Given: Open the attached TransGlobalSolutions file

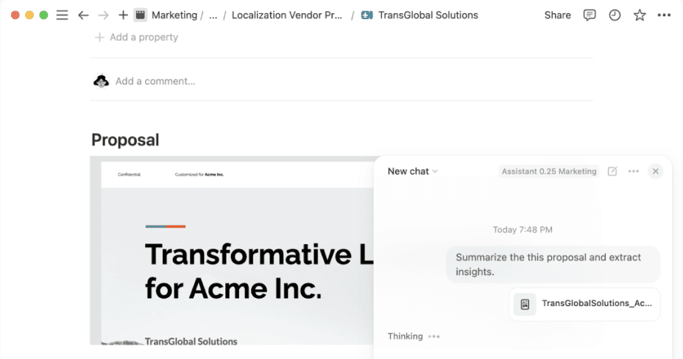Looking at the screenshot, I should click(584, 304).
